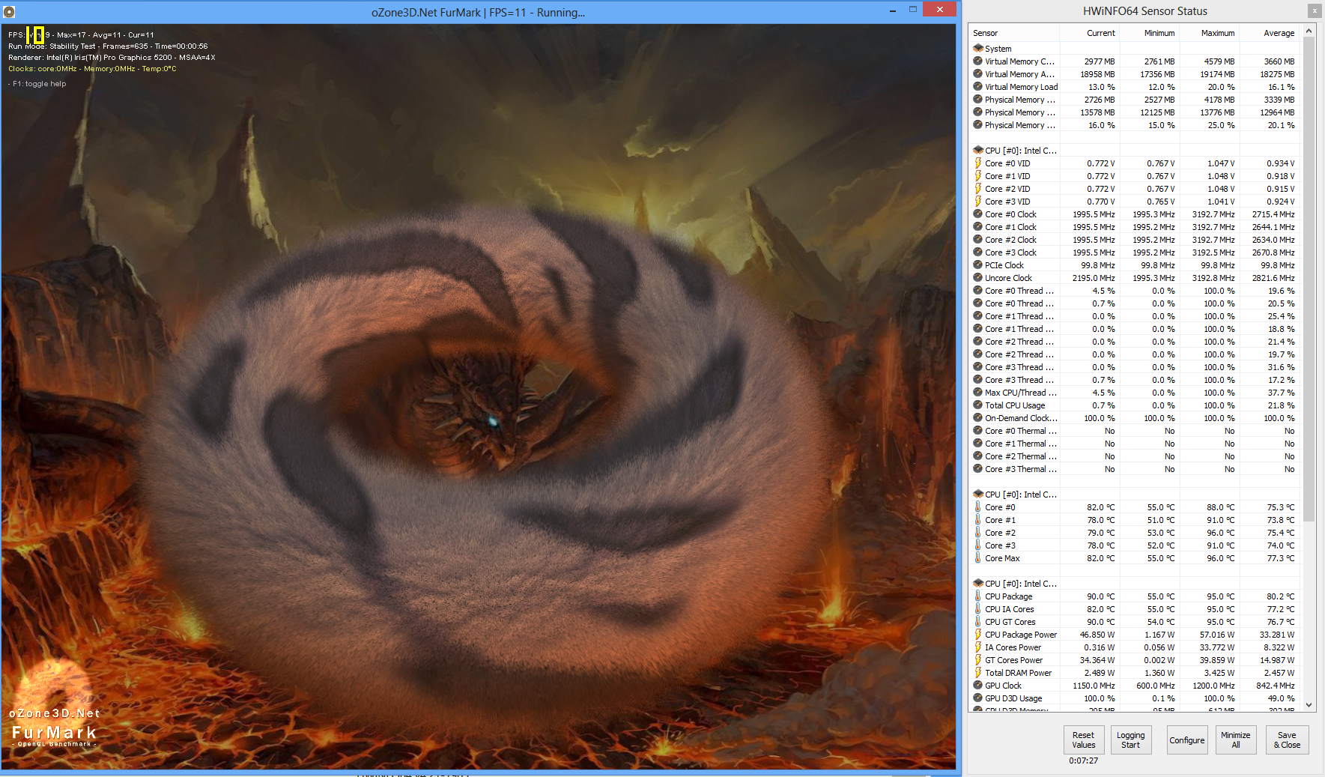
Task: Open the Configure button in HWiNFO
Action: (x=1187, y=740)
